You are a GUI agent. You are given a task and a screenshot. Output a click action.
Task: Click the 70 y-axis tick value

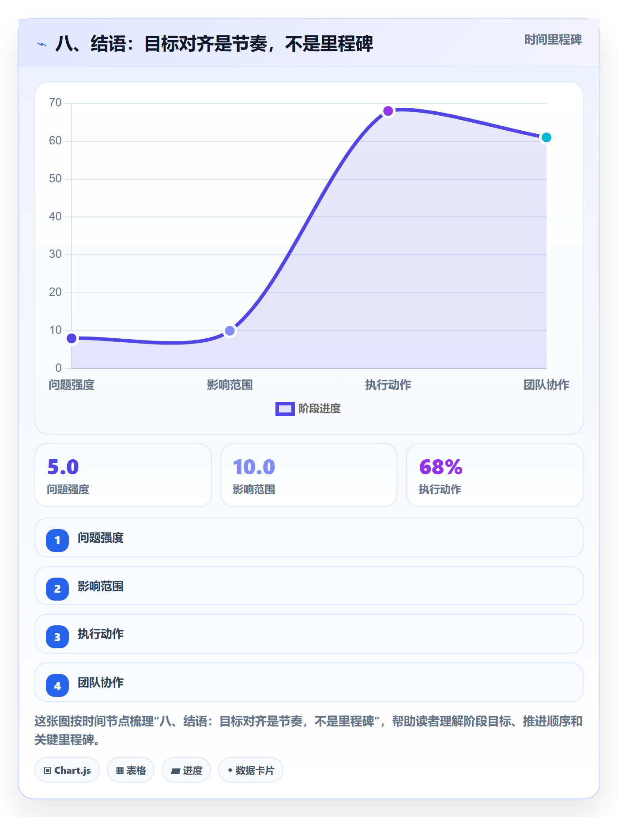click(x=56, y=103)
